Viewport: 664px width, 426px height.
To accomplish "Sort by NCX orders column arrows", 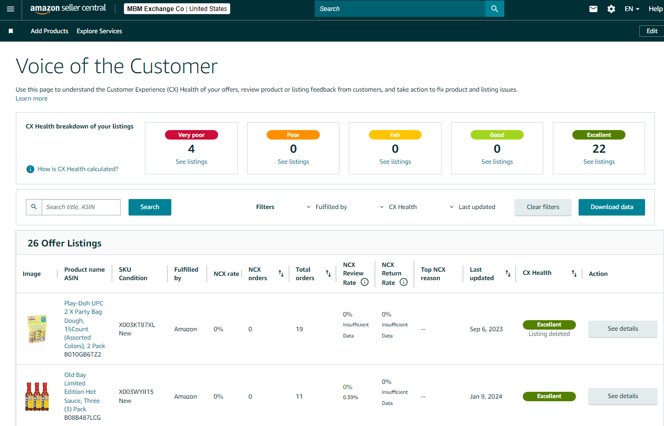I will coord(281,274).
